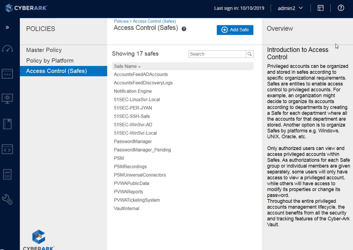353x250 pixels.
Task: Click the Policies breadcrumb link
Action: (x=121, y=21)
